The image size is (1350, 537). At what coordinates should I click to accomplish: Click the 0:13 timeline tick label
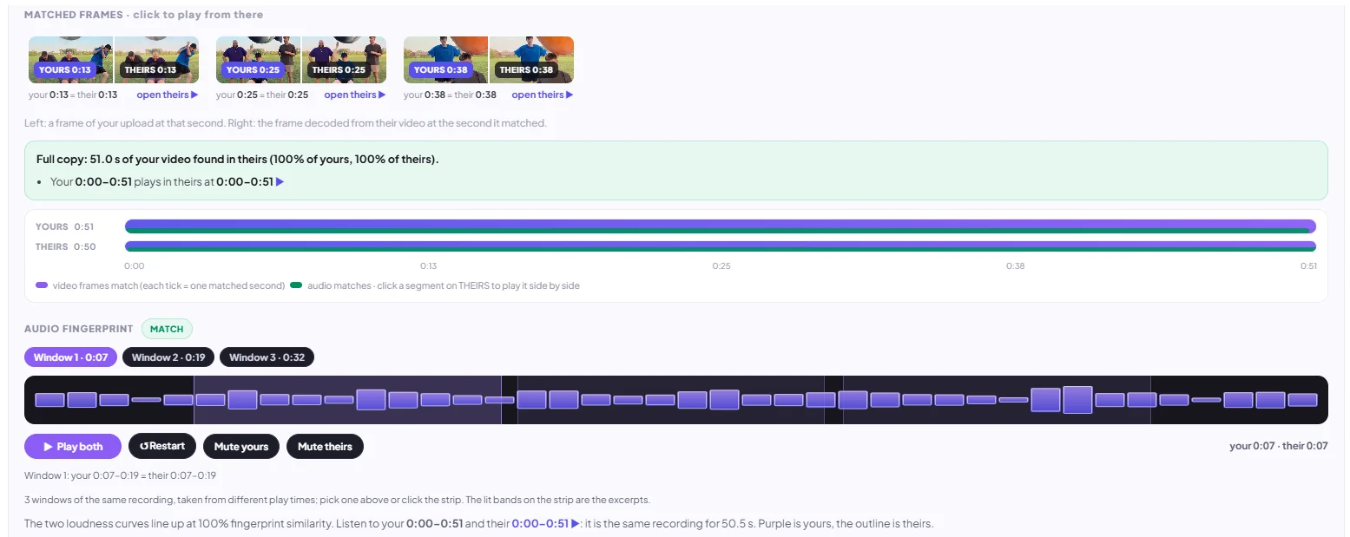[428, 266]
